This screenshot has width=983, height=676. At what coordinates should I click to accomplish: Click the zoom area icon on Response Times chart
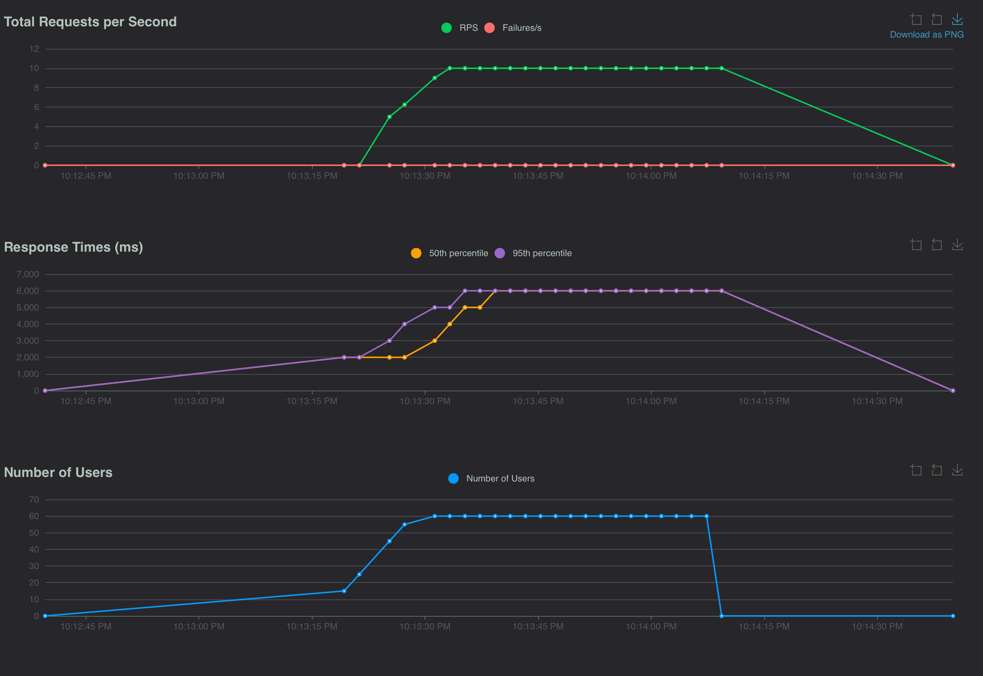tap(916, 244)
